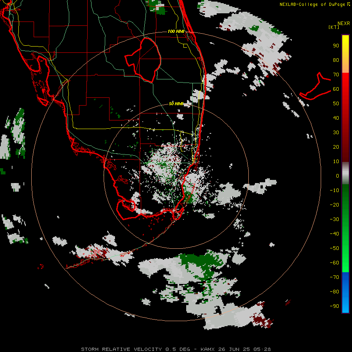Click the NEXLAB-College of DuPage label
The image size is (352, 352).
click(314, 4)
